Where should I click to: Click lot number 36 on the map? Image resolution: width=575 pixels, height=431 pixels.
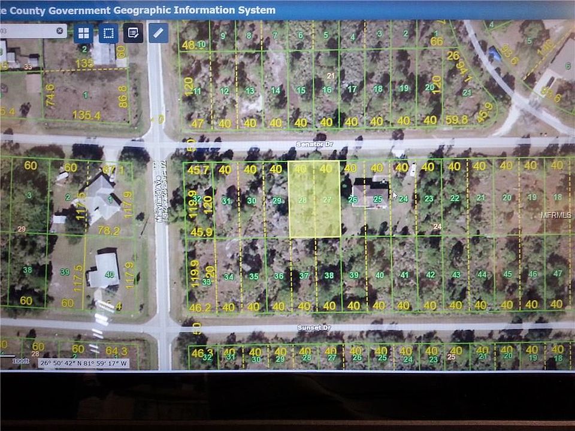pos(279,276)
